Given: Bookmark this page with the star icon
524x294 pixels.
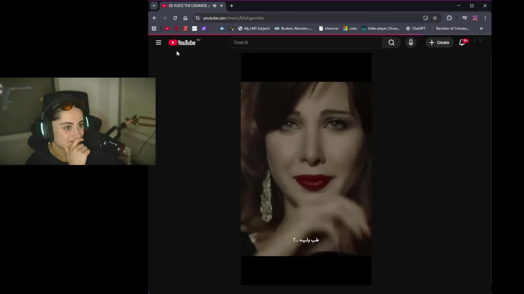Looking at the screenshot, I should pyautogui.click(x=435, y=18).
